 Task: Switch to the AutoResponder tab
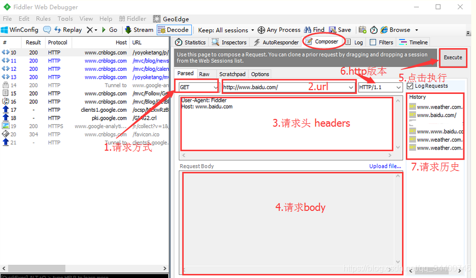(277, 42)
